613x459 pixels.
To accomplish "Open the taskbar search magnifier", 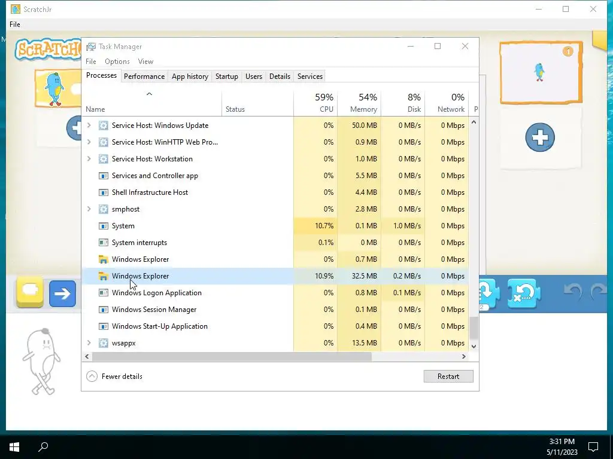I will [x=43, y=446].
